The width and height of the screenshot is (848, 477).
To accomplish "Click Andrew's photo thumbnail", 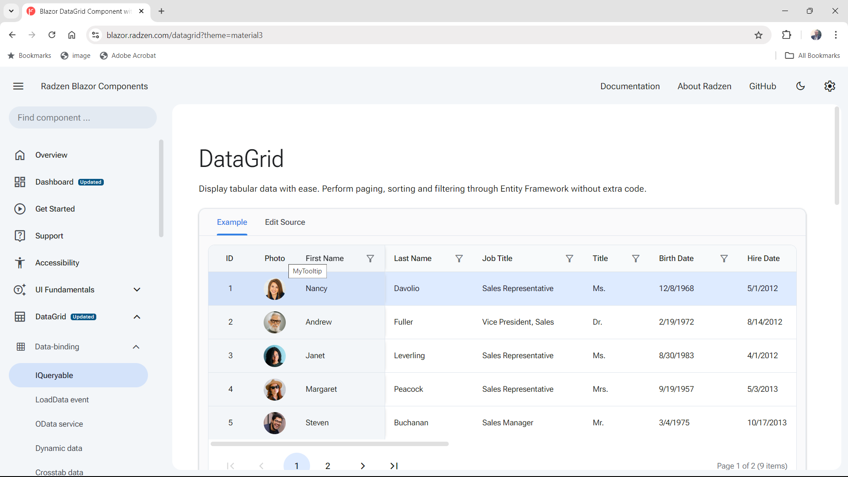I will click(274, 322).
